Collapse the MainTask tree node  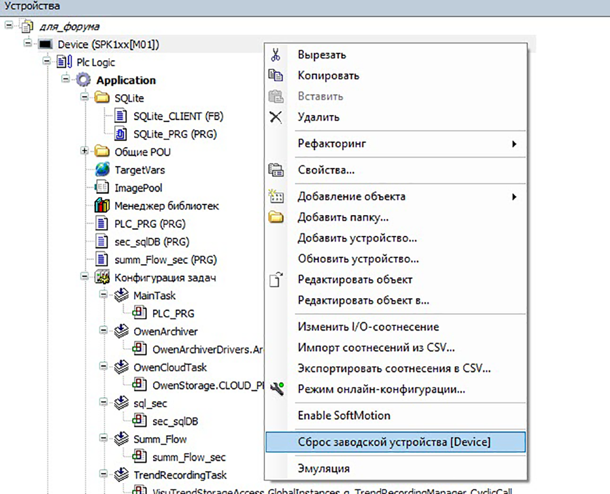(x=103, y=295)
